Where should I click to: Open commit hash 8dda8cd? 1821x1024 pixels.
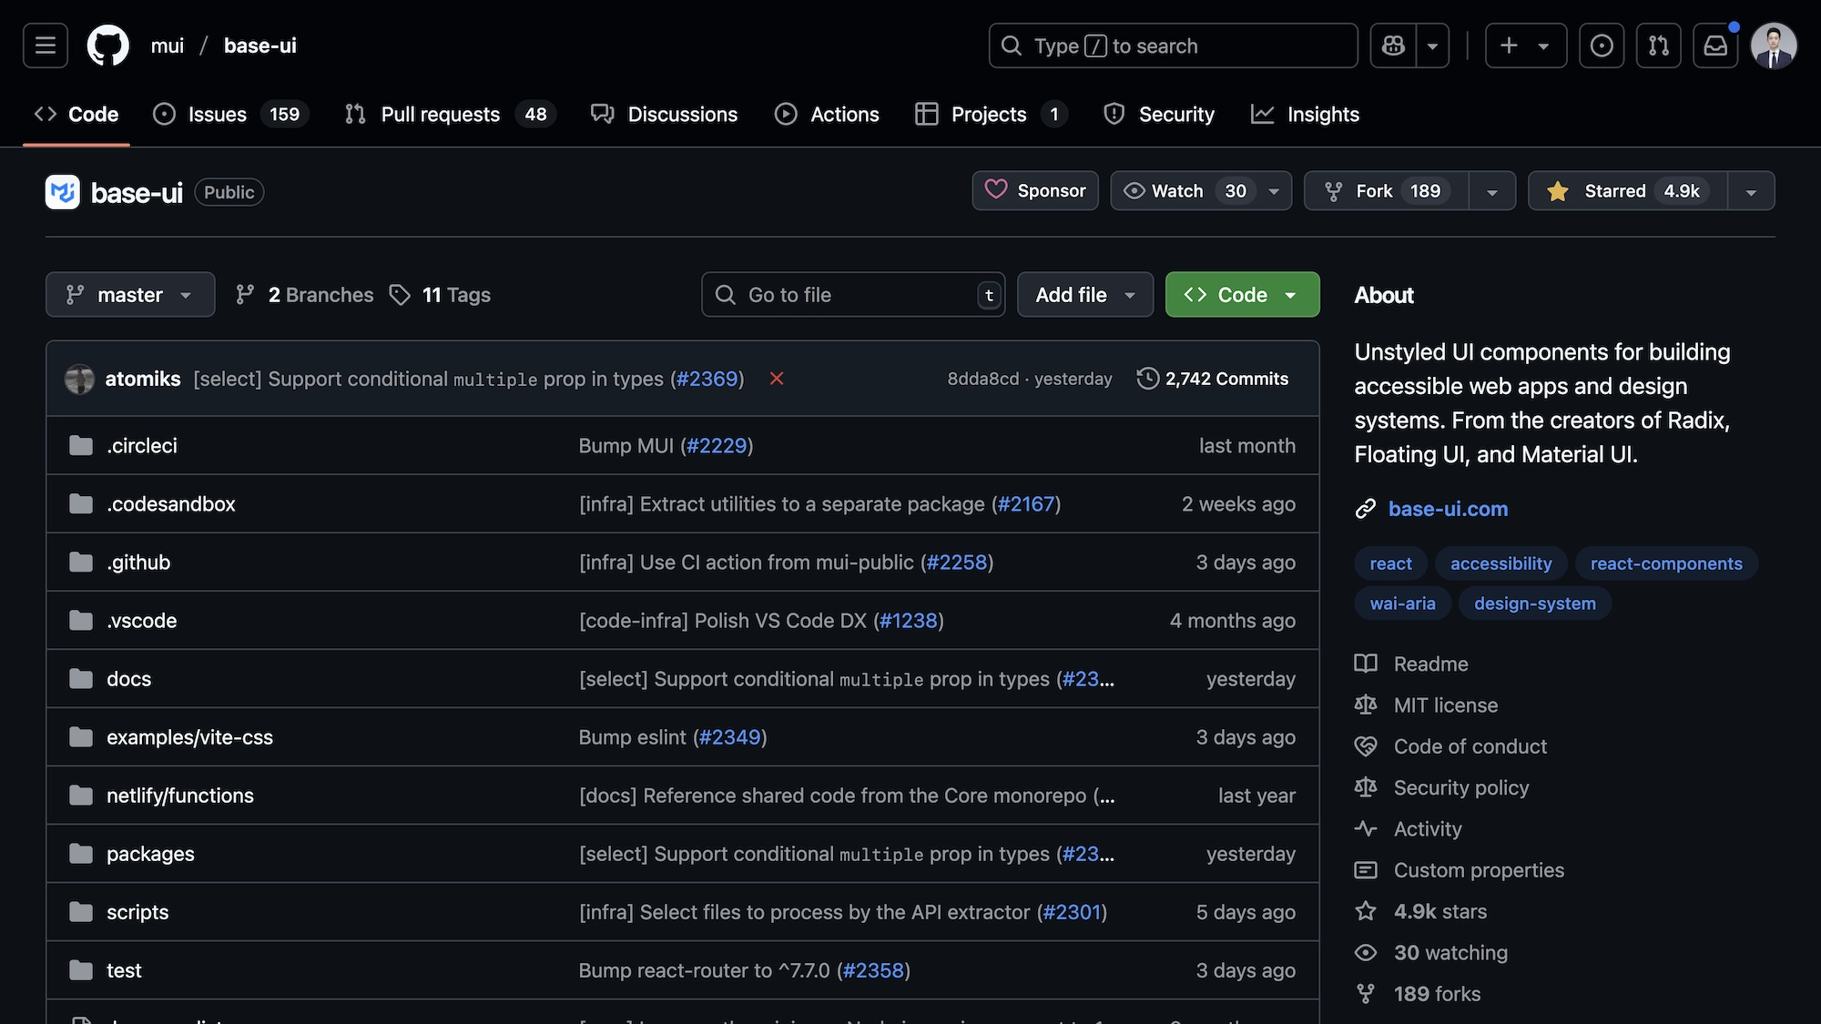tap(982, 379)
